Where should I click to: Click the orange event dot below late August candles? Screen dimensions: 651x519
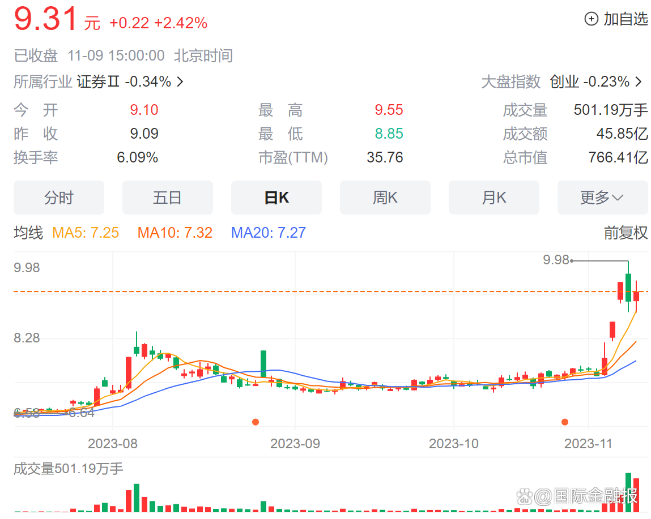tap(256, 422)
